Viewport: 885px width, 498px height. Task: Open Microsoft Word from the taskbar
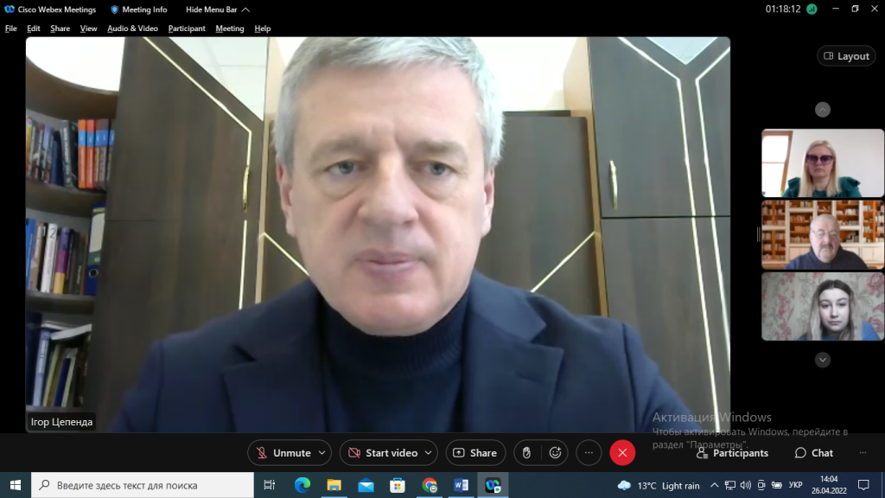click(x=461, y=485)
